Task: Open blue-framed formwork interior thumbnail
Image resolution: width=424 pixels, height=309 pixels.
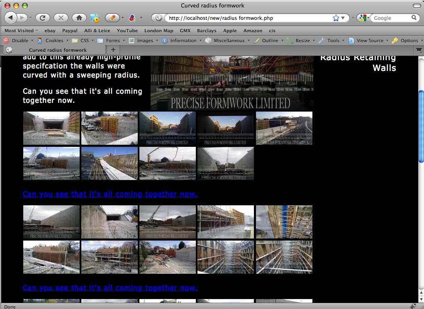Action: point(284,222)
